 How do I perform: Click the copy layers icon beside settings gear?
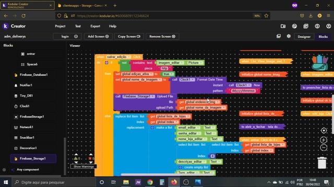tap(279, 36)
